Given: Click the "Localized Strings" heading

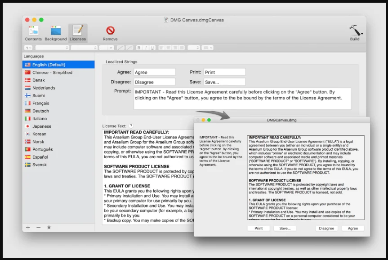Looking at the screenshot, I should pos(121,62).
